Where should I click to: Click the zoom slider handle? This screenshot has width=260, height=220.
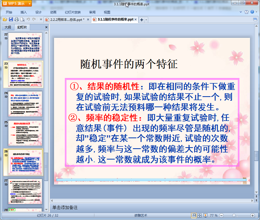(x=234, y=215)
